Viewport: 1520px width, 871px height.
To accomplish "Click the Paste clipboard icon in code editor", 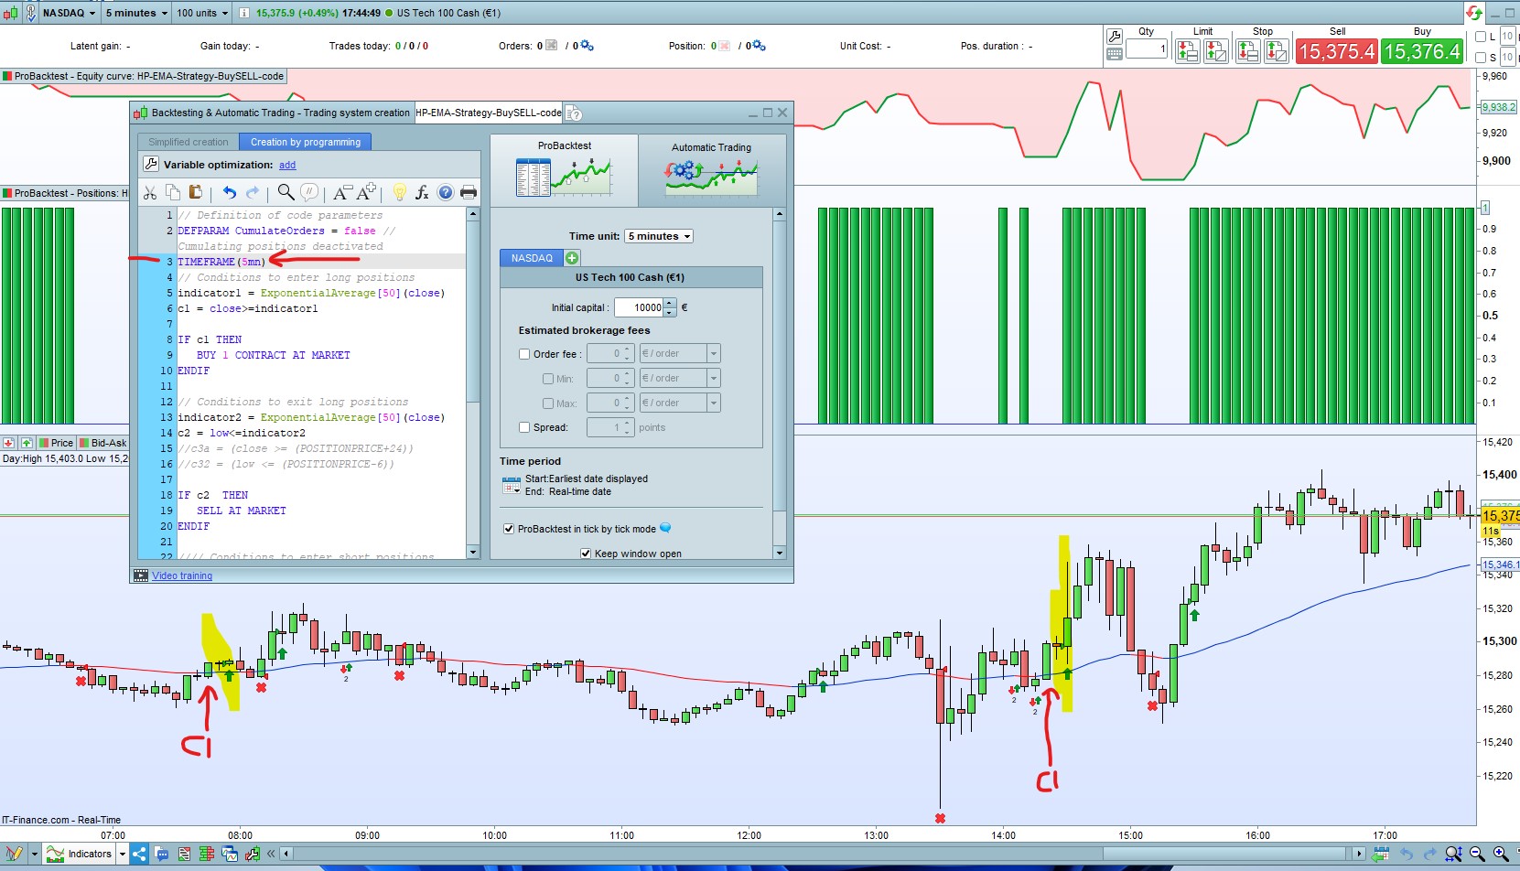I will coord(195,192).
